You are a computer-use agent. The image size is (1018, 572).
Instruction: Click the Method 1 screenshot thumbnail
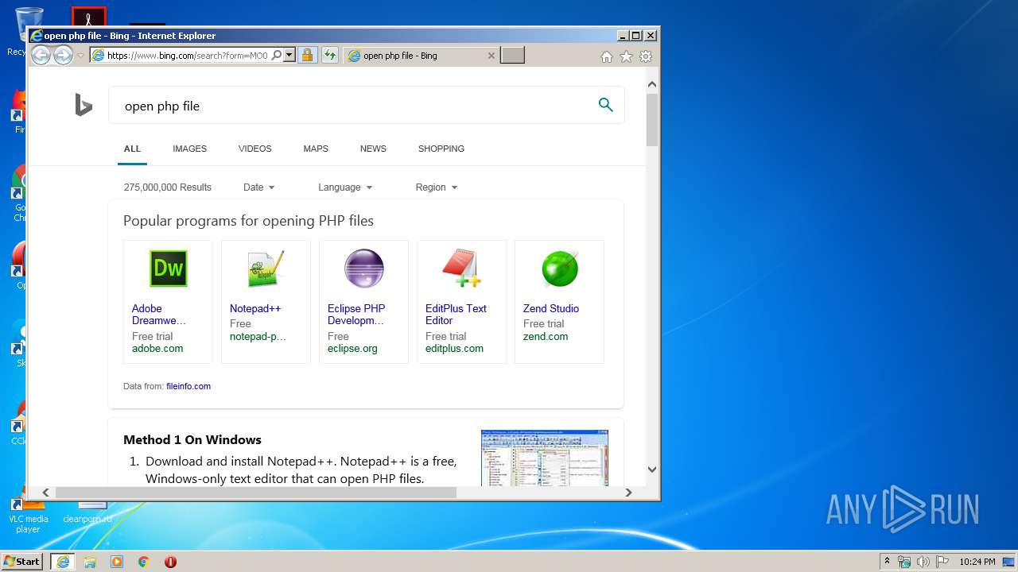pos(545,458)
